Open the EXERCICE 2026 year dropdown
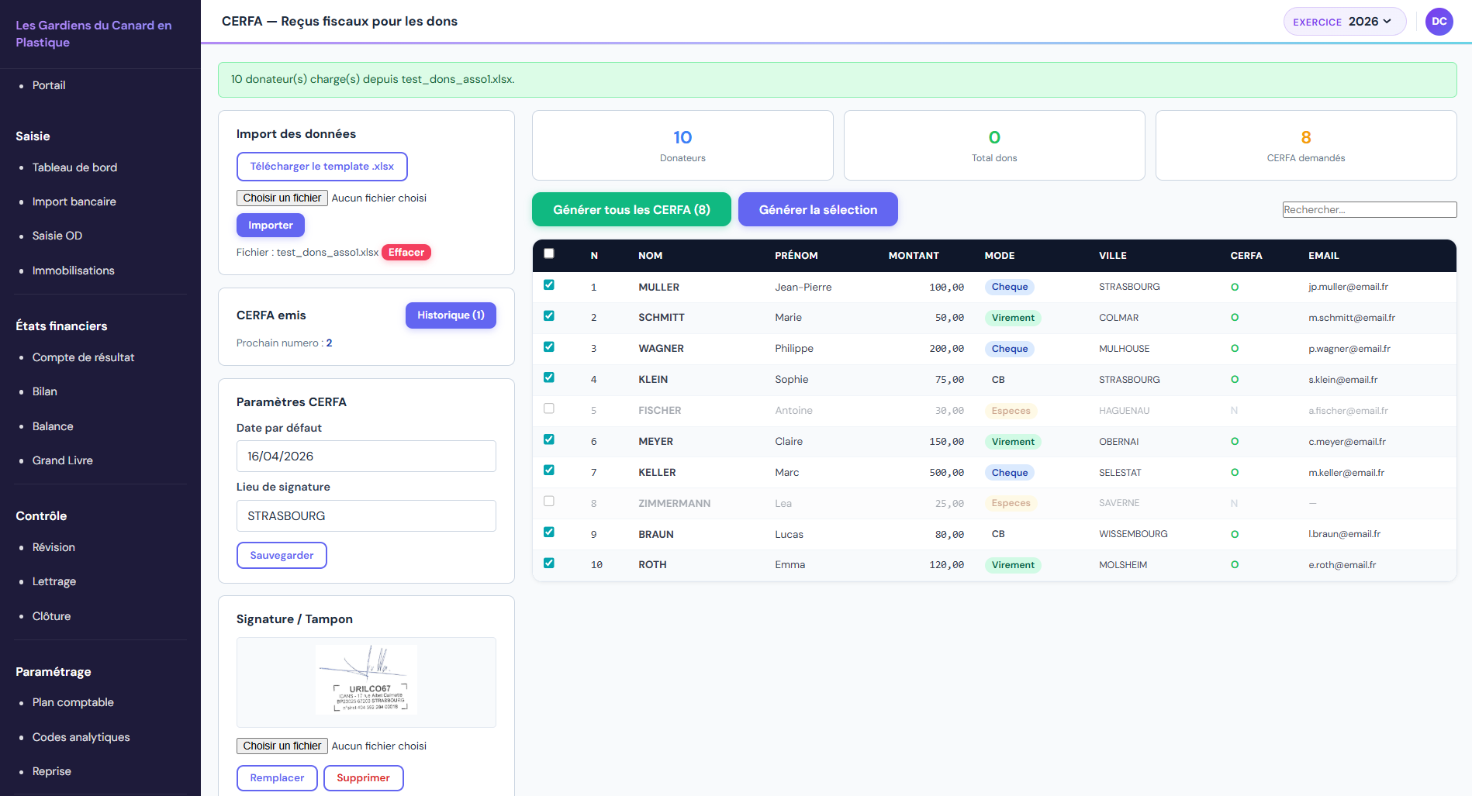1472x796 pixels. pos(1344,22)
